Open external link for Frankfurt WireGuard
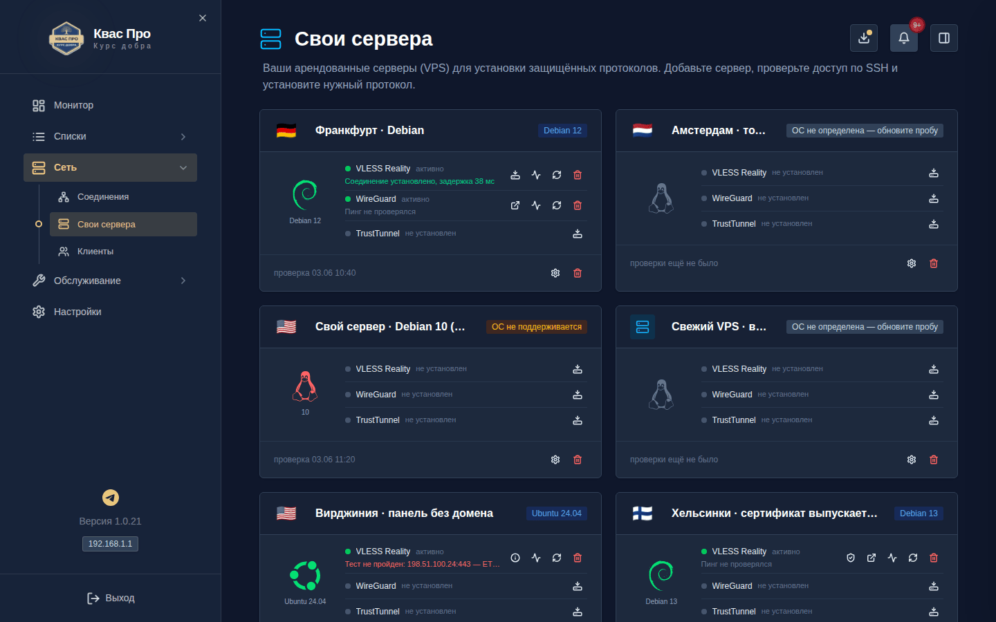This screenshot has width=996, height=622. click(515, 205)
